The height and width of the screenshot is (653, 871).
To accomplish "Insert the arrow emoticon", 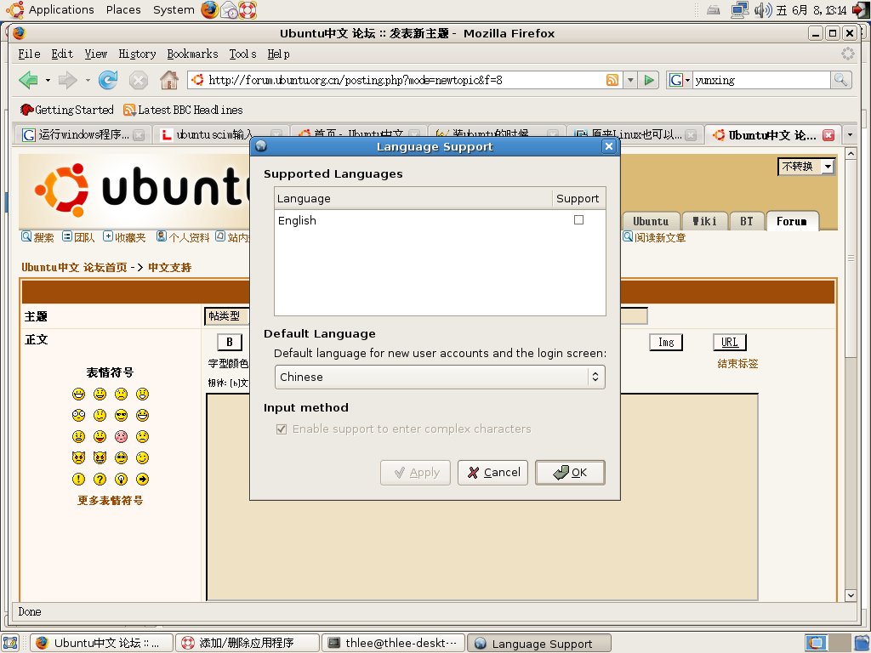I will [x=143, y=480].
